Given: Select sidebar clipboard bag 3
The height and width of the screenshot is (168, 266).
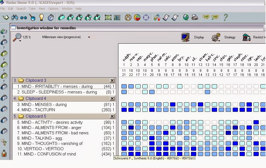Looking at the screenshot, I should pyautogui.click(x=4, y=54).
